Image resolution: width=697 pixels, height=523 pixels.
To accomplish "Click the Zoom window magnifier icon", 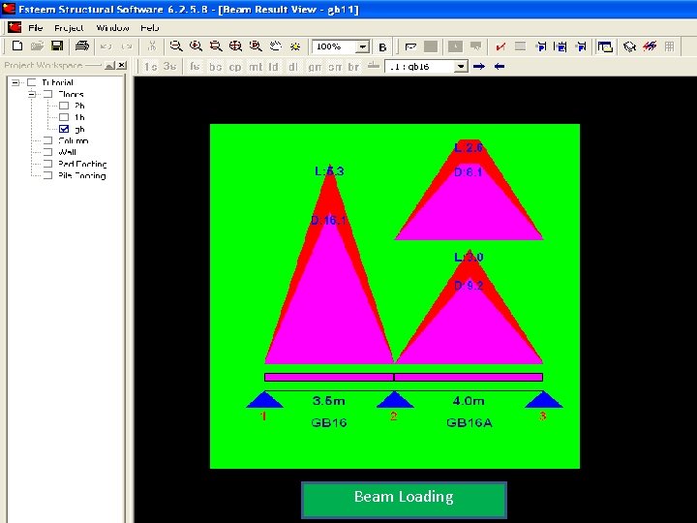I will pos(216,46).
